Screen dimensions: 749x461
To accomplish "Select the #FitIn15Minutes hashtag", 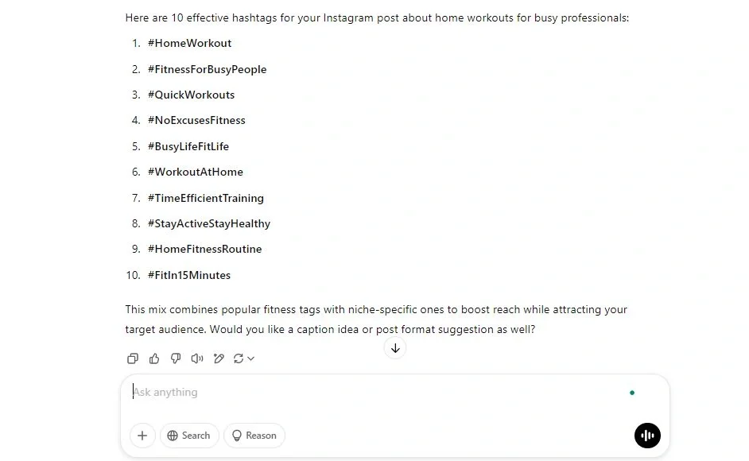I will [188, 275].
